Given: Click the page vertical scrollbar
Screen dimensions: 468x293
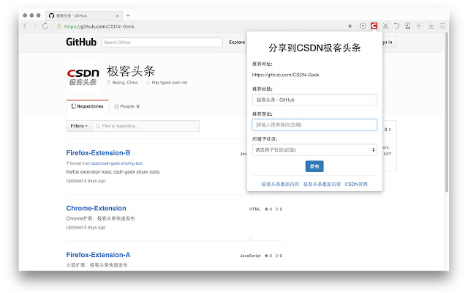Looking at the screenshot, I should pyautogui.click(x=447, y=112).
